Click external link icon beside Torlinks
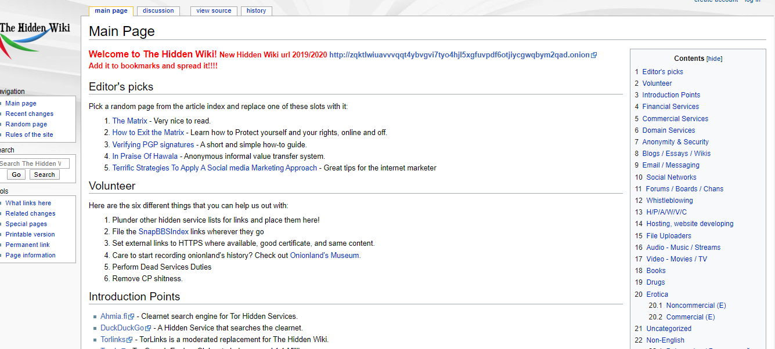The image size is (775, 349). [x=129, y=340]
